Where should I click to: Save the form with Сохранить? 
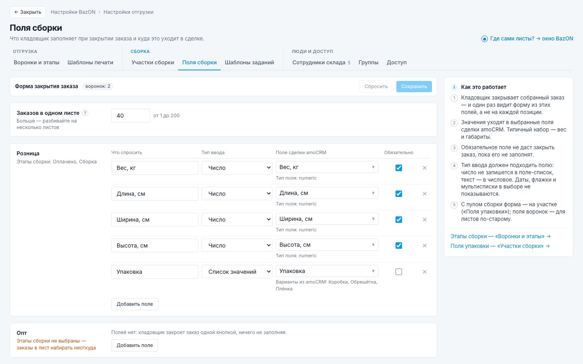[414, 87]
